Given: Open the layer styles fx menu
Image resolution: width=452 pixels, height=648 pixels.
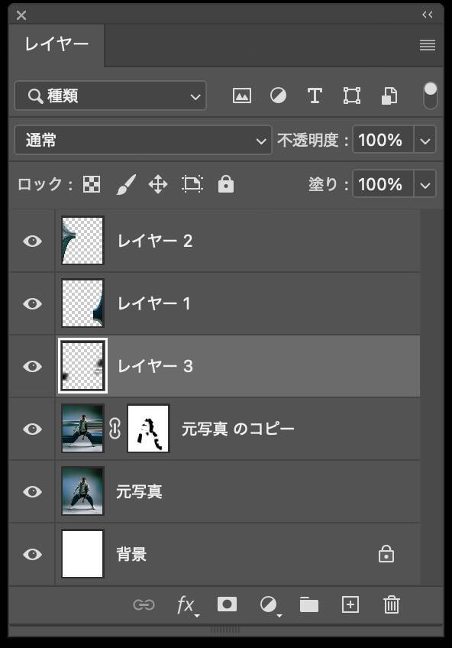Looking at the screenshot, I should [x=185, y=604].
